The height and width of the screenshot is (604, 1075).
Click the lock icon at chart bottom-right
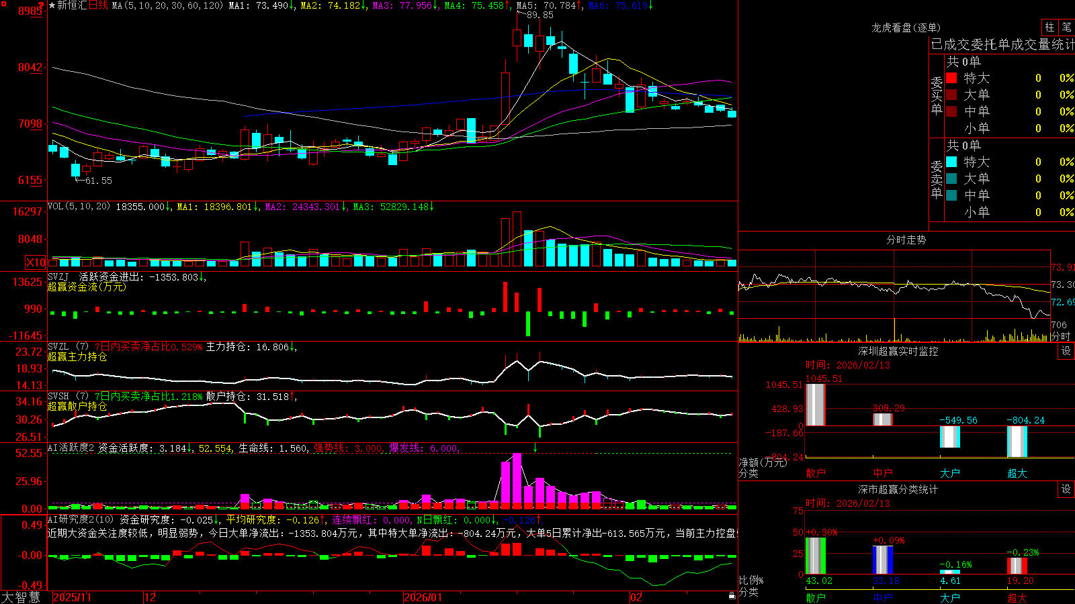(732, 596)
